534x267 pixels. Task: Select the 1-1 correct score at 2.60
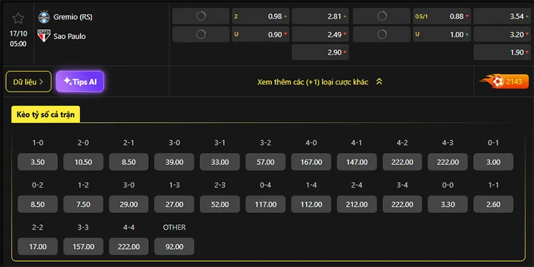coord(494,204)
